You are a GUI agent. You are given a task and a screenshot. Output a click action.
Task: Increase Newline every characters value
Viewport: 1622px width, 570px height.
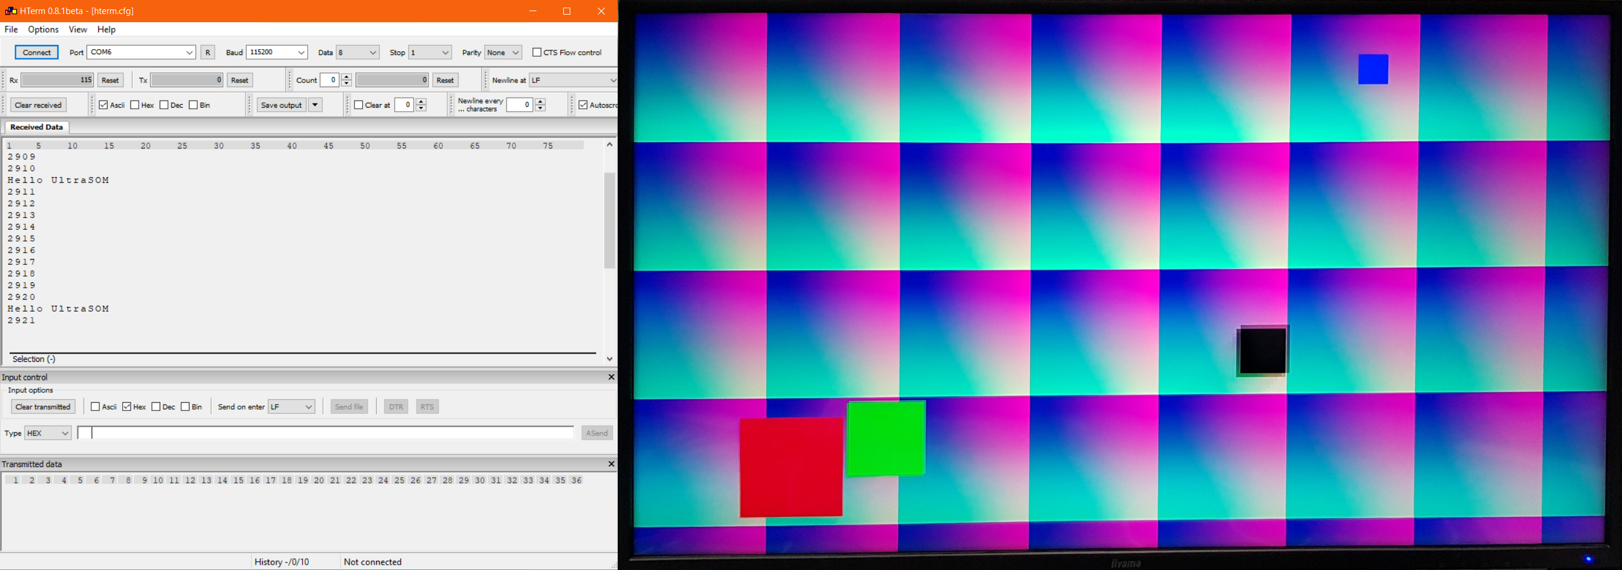[x=540, y=102]
